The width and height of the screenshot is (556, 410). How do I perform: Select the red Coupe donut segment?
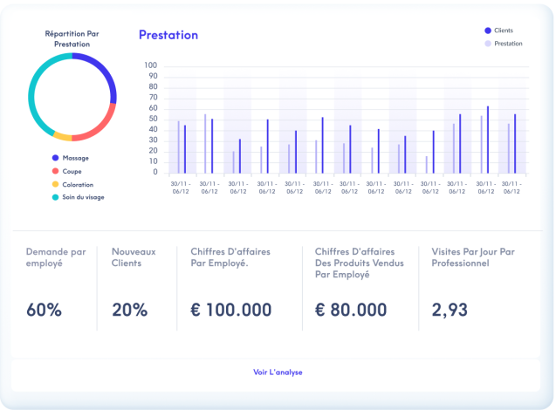[99, 126]
